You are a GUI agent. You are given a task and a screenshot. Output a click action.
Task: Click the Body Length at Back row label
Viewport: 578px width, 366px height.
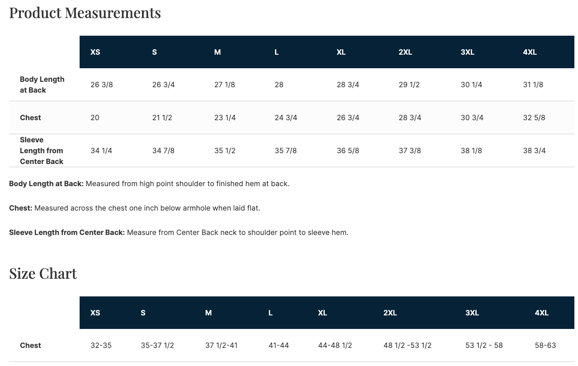point(42,84)
